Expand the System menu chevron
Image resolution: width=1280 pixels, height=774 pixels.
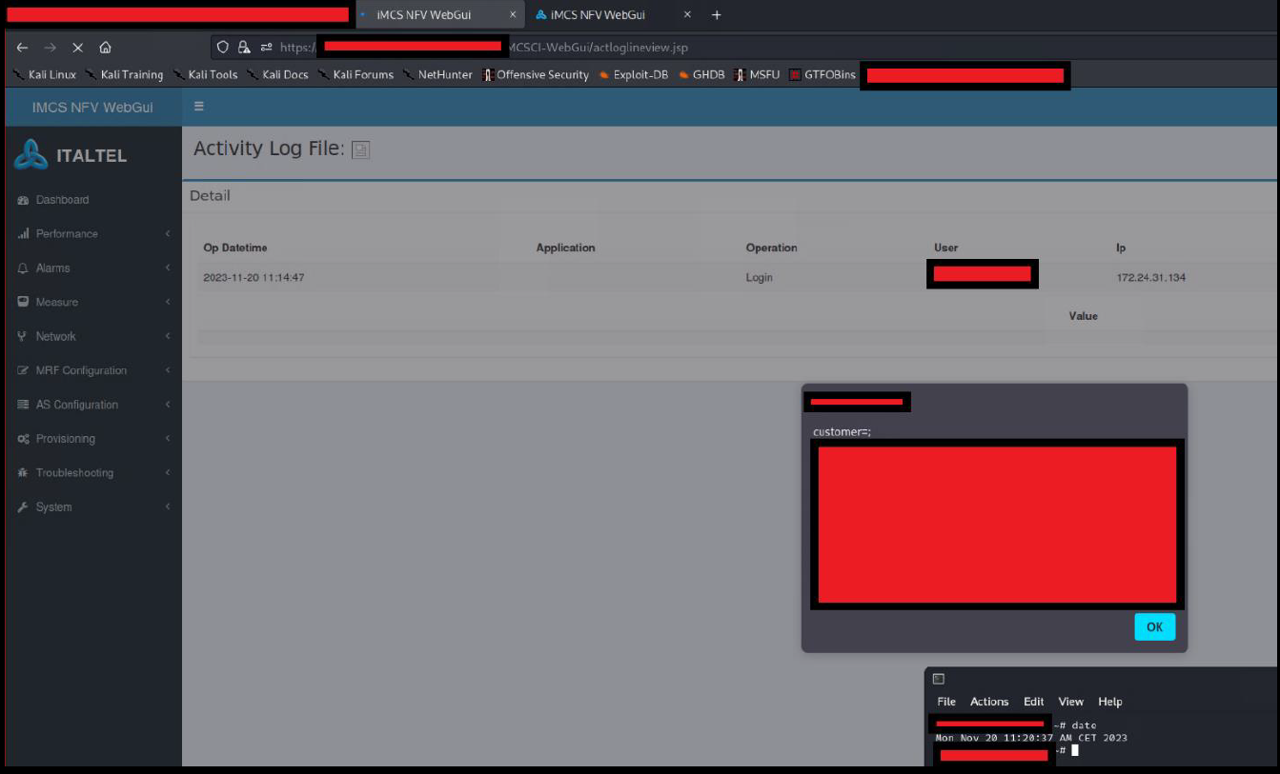click(x=168, y=507)
